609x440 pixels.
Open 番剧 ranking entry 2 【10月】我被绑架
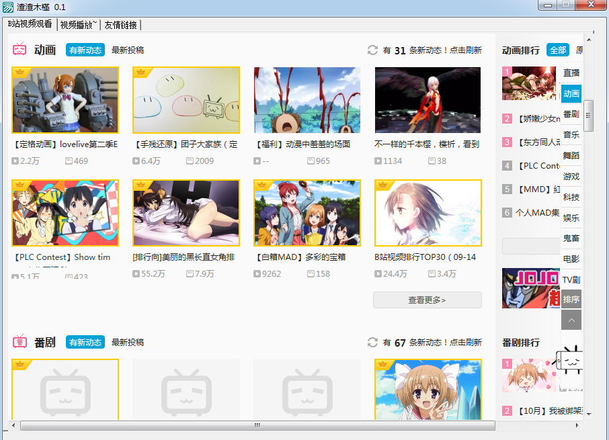(x=551, y=411)
